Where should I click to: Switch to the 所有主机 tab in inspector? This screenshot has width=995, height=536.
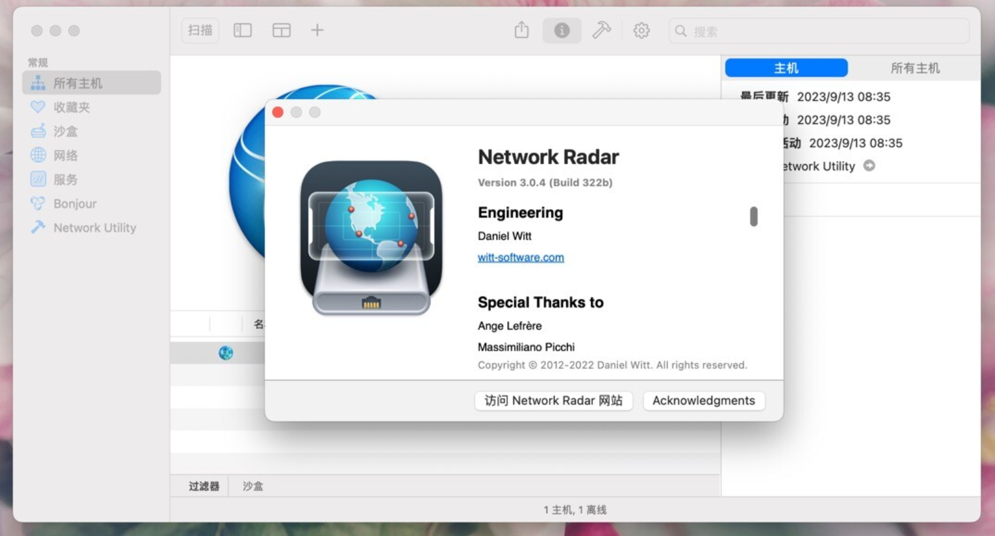(915, 68)
